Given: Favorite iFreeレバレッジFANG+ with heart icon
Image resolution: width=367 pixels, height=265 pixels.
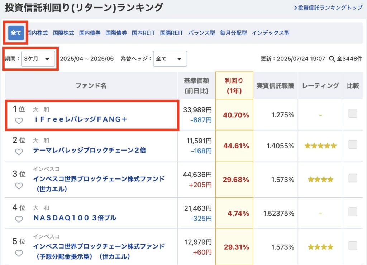Looking at the screenshot, I should [x=19, y=121].
